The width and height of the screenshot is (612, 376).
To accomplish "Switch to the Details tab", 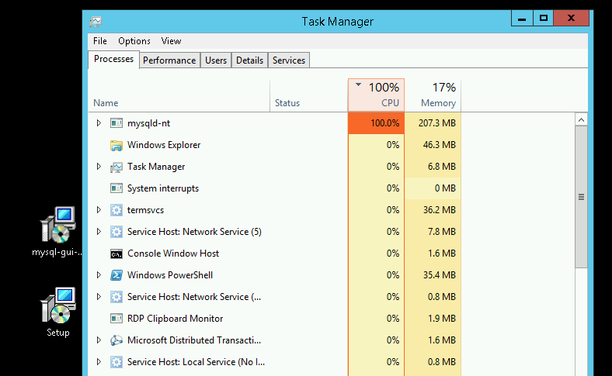I will click(x=250, y=60).
